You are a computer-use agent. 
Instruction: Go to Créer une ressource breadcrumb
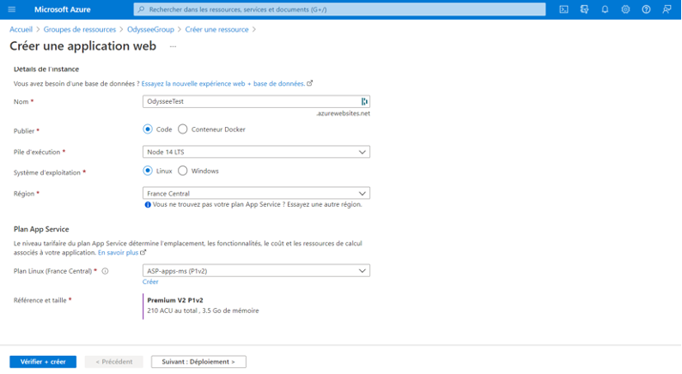(x=216, y=29)
